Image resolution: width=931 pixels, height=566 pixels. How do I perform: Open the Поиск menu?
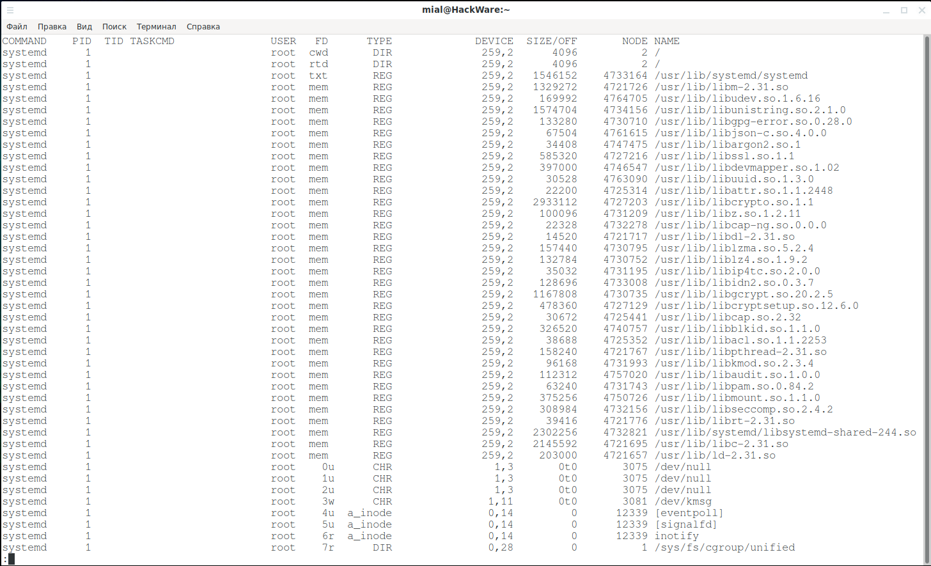[114, 27]
